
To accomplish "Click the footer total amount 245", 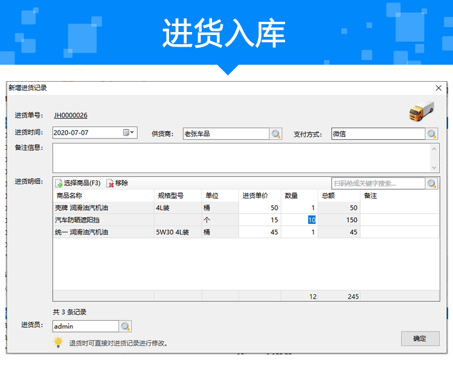I will point(339,296).
